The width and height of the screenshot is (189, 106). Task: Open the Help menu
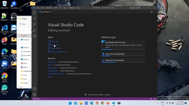(x=78, y=8)
